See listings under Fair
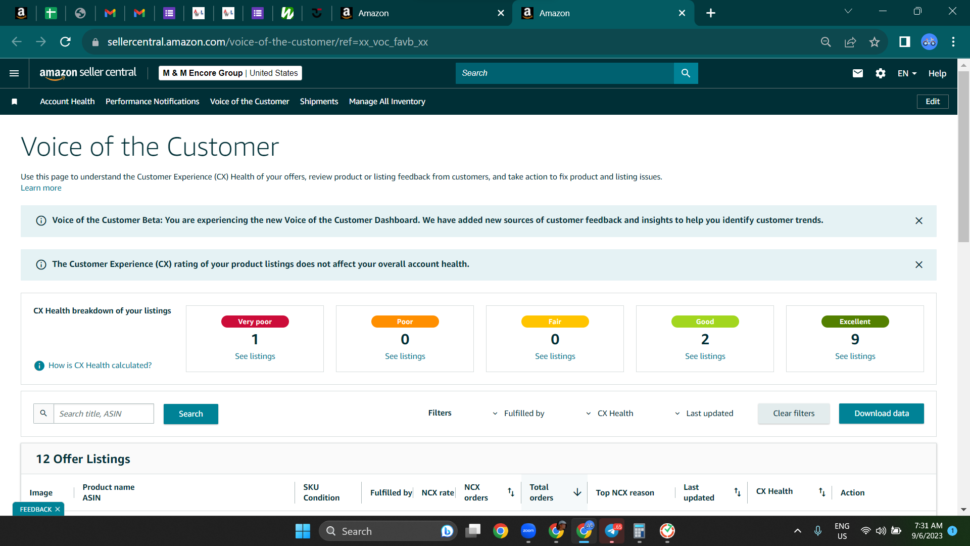The height and width of the screenshot is (546, 970). [555, 356]
